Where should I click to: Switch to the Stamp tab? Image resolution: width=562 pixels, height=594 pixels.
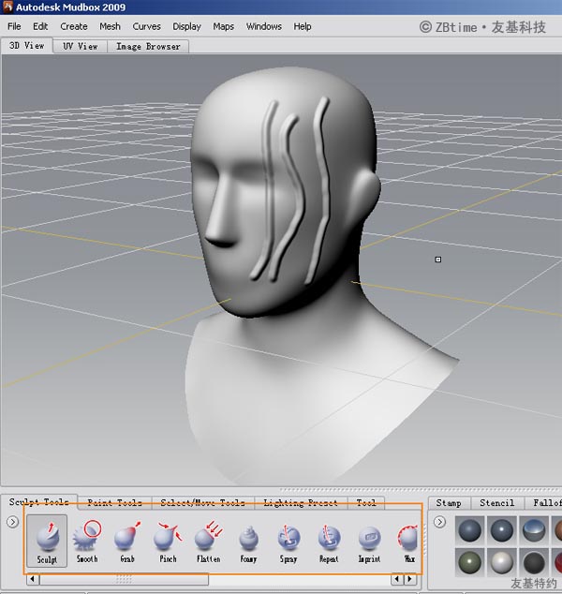click(449, 503)
